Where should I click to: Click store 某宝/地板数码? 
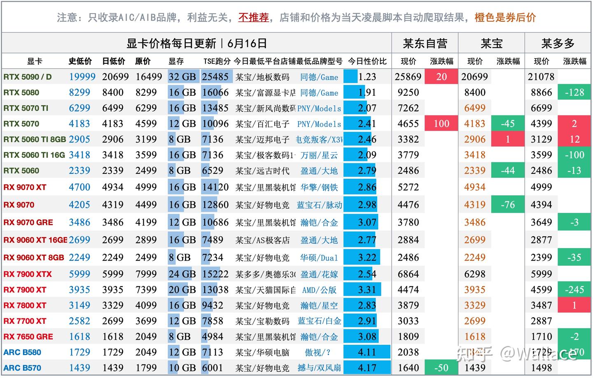click(262, 77)
